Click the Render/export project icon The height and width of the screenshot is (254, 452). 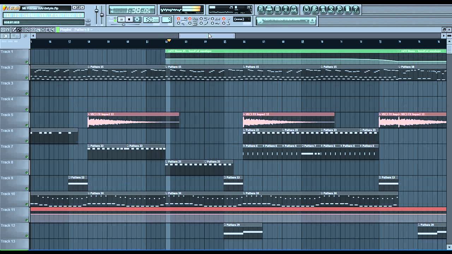click(322, 10)
